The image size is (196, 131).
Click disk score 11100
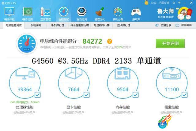coord(172,89)
